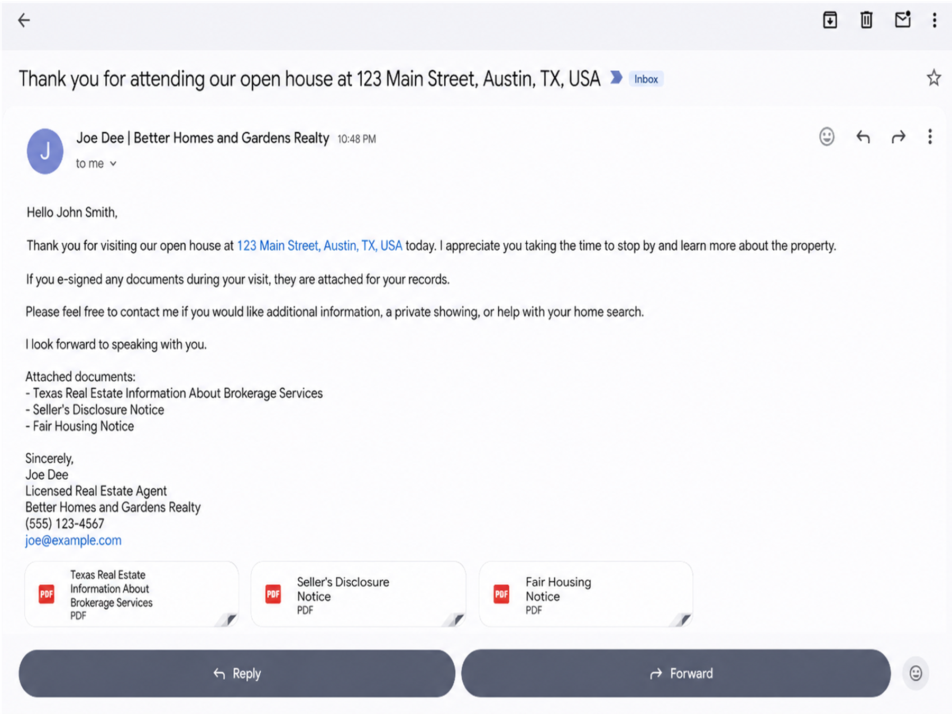Open Texas Real Estate Information PDF attachment
Viewport: 952px width, 714px height.
pyautogui.click(x=132, y=594)
